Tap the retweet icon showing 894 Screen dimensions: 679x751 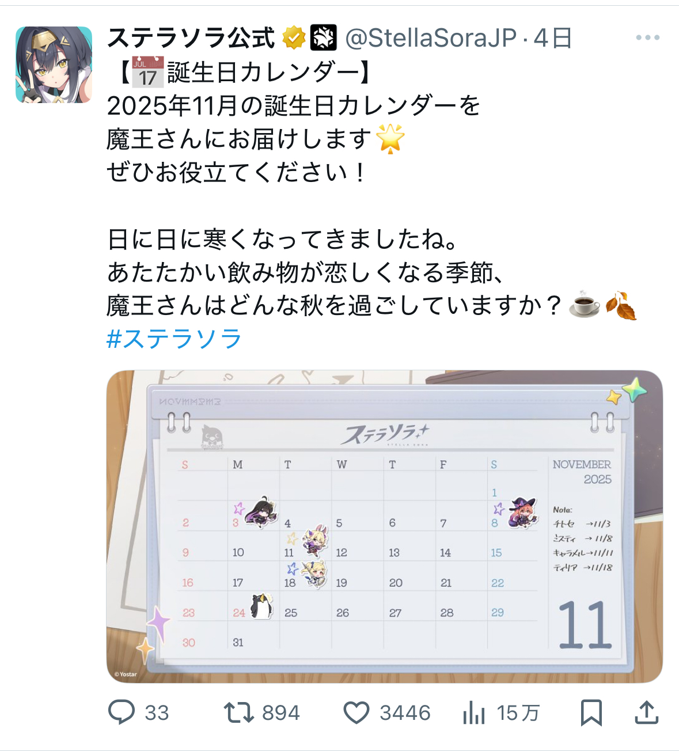coord(239,712)
